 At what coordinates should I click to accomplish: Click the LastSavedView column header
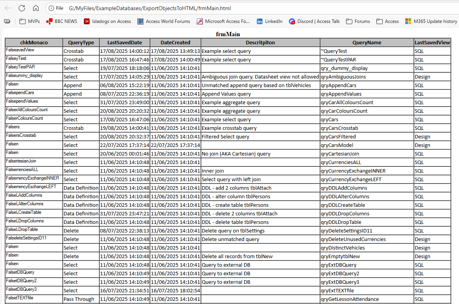pyautogui.click(x=433, y=42)
